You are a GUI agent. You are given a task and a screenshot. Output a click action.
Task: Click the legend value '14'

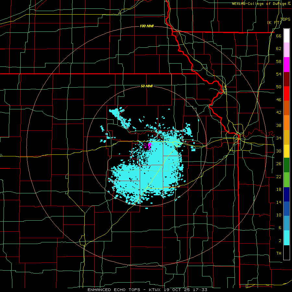click(x=279, y=202)
